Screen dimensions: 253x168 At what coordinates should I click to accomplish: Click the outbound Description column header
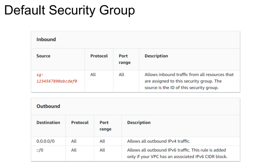pyautogui.click(x=139, y=123)
